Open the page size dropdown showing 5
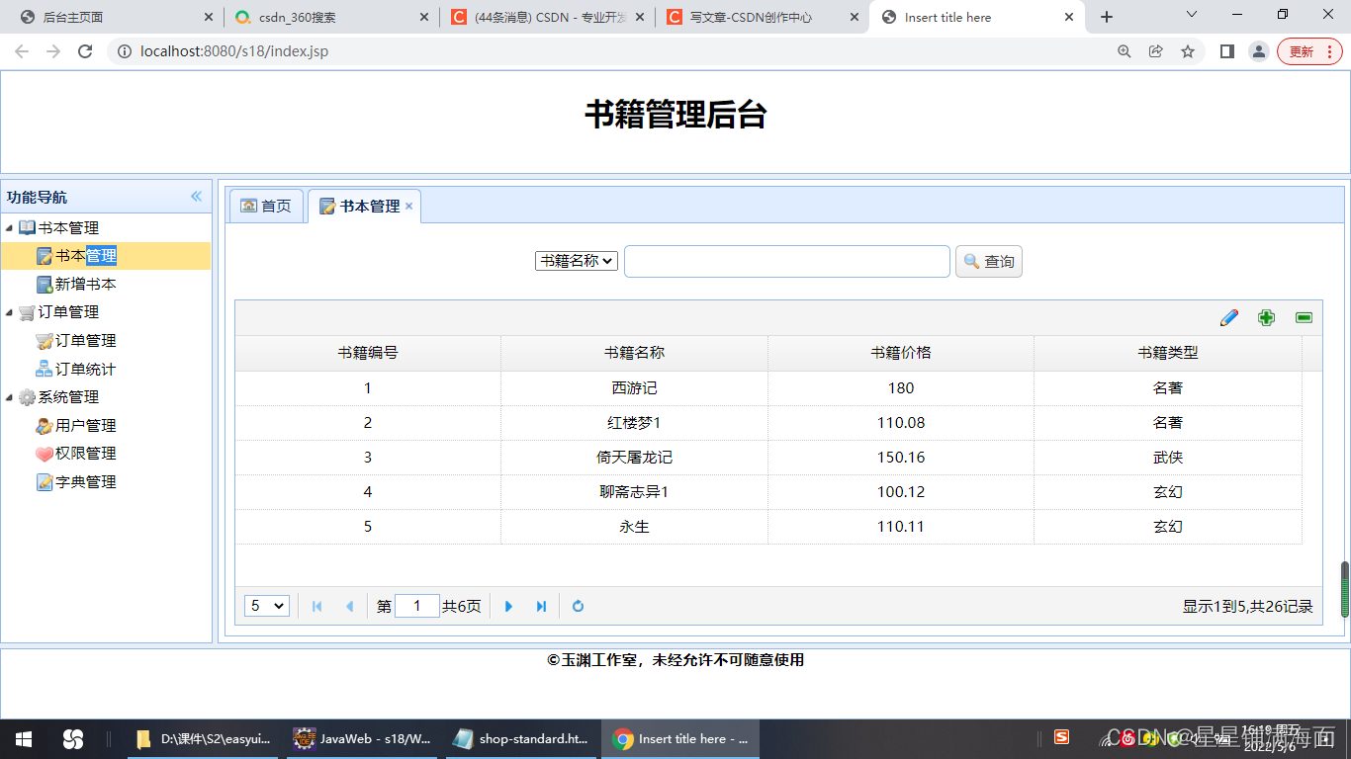 coord(266,606)
